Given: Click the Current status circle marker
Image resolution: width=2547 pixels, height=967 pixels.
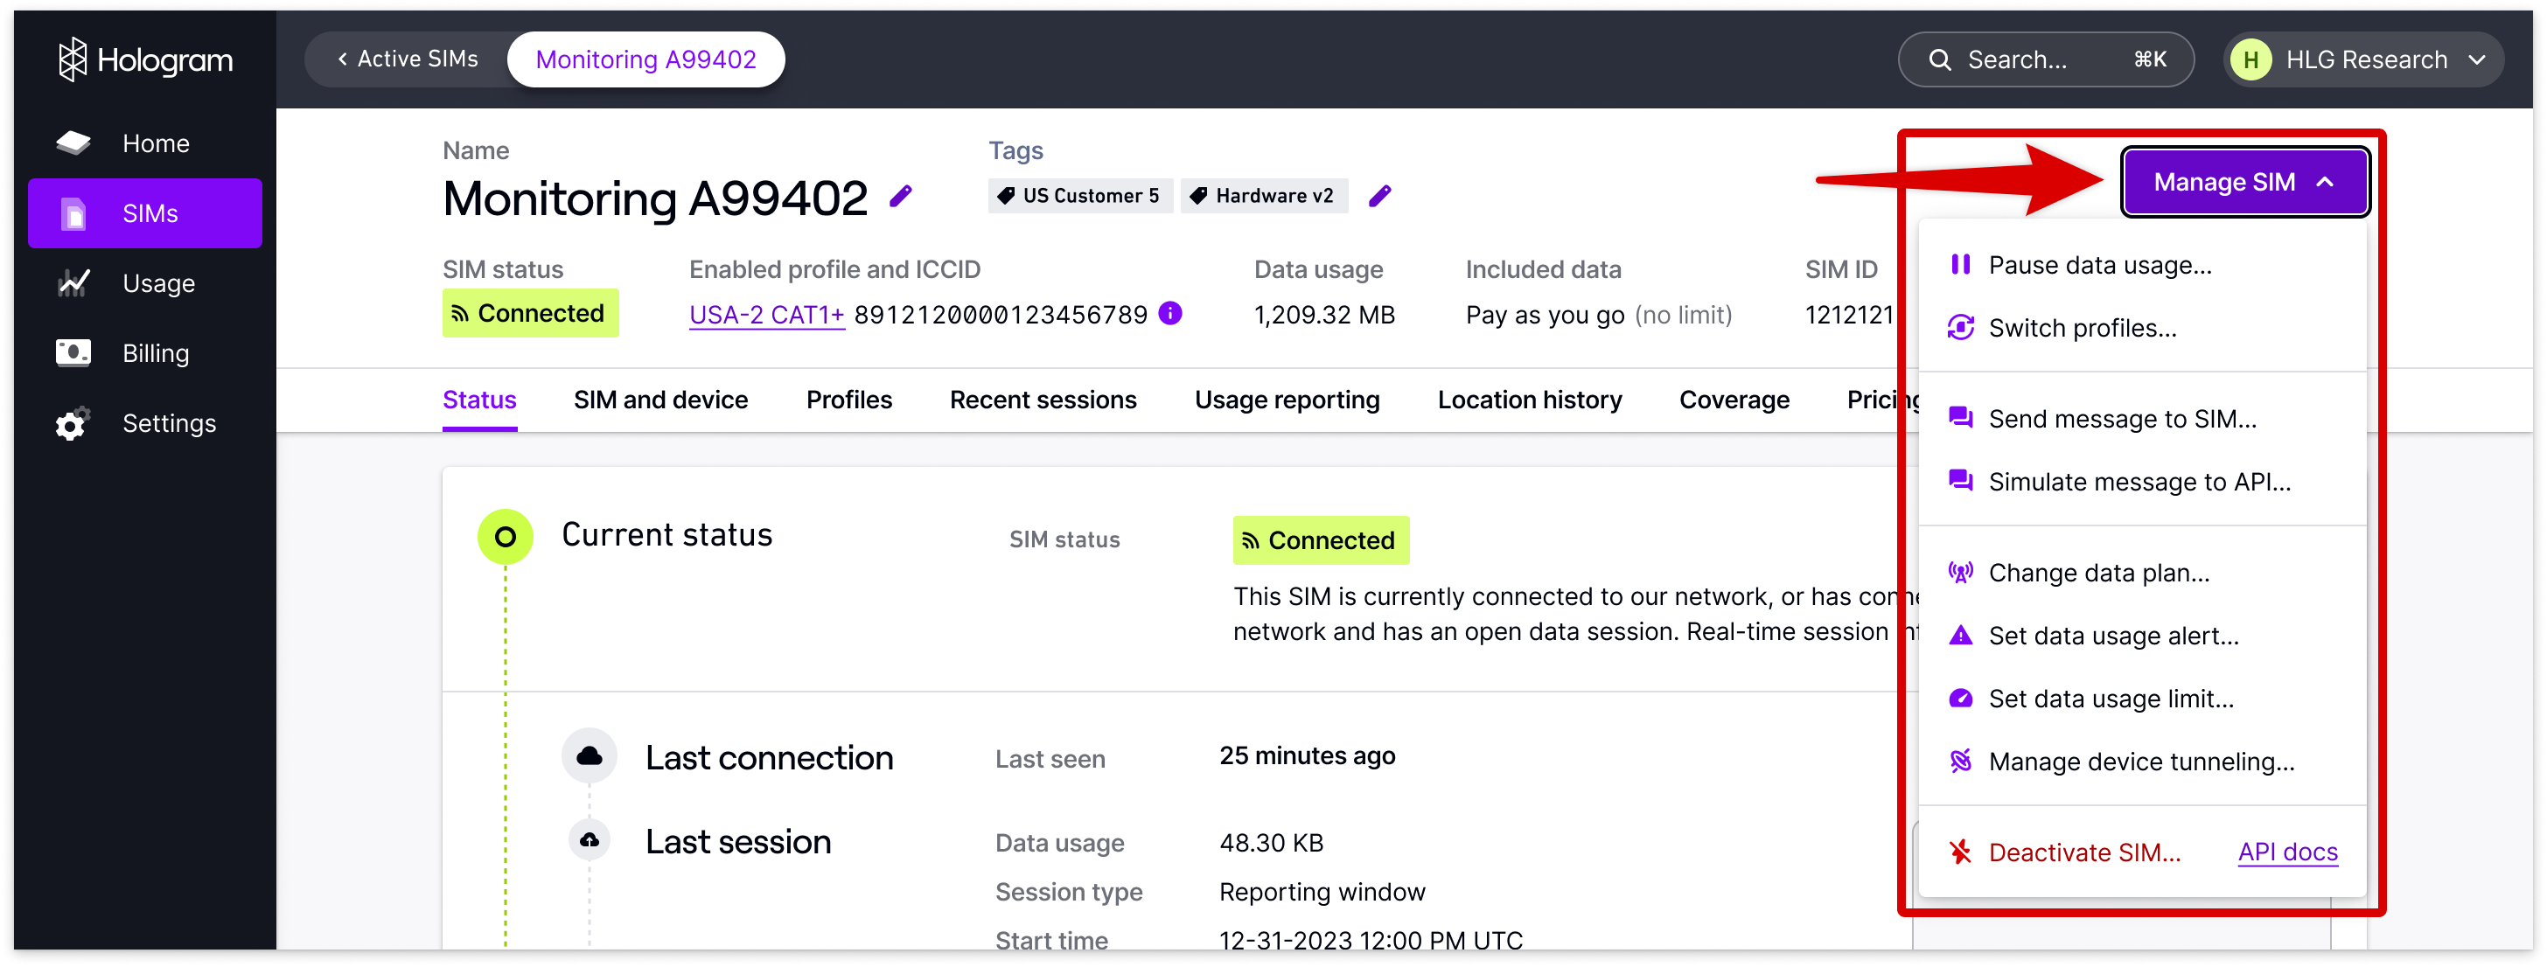Looking at the screenshot, I should coord(506,537).
